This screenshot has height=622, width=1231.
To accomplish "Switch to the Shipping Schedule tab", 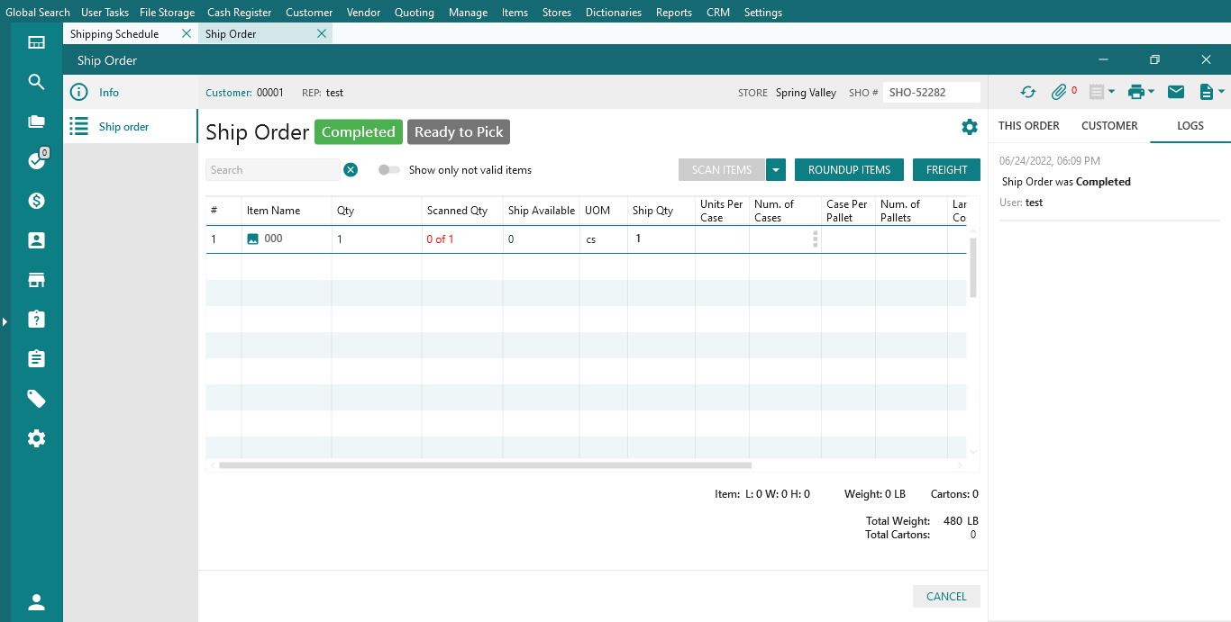I will pyautogui.click(x=114, y=34).
